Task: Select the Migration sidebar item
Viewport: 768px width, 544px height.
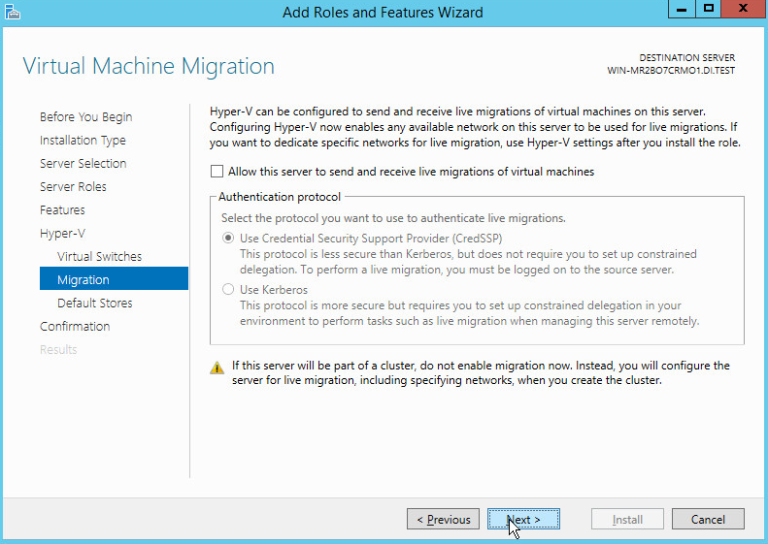Action: tap(83, 280)
